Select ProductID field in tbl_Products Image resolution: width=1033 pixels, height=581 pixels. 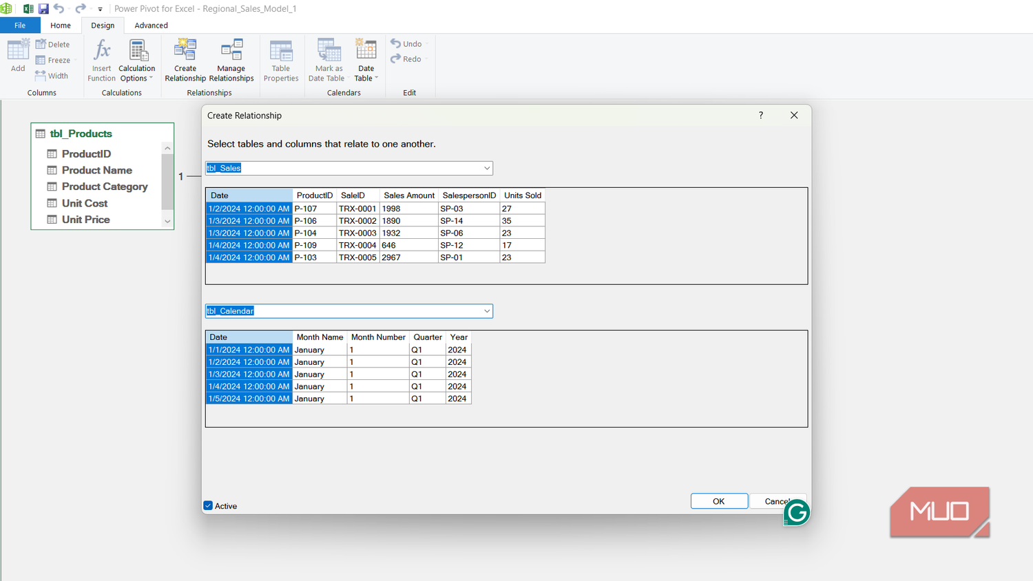pos(86,154)
